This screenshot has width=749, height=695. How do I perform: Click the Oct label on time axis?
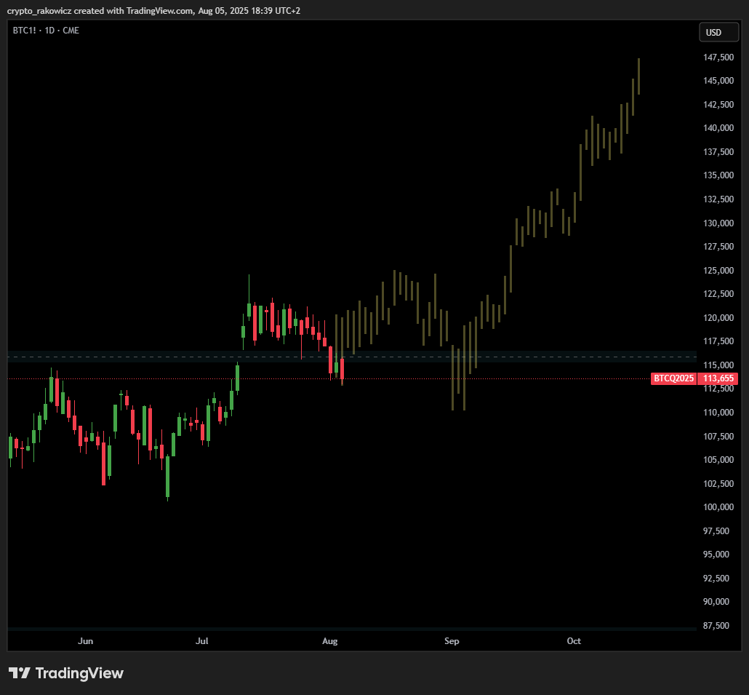click(574, 641)
